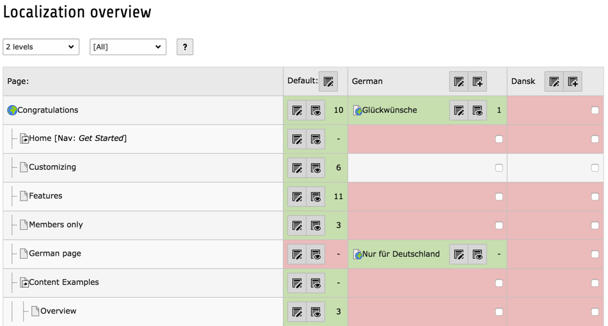The height and width of the screenshot is (326, 608).
Task: Check German checkbox for Customizing row
Action: pos(499,168)
